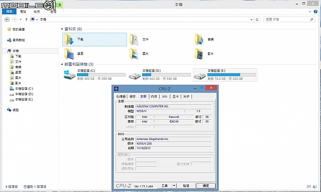Click D: drive usage bar
The height and width of the screenshot is (192, 321).
[x=166, y=75]
